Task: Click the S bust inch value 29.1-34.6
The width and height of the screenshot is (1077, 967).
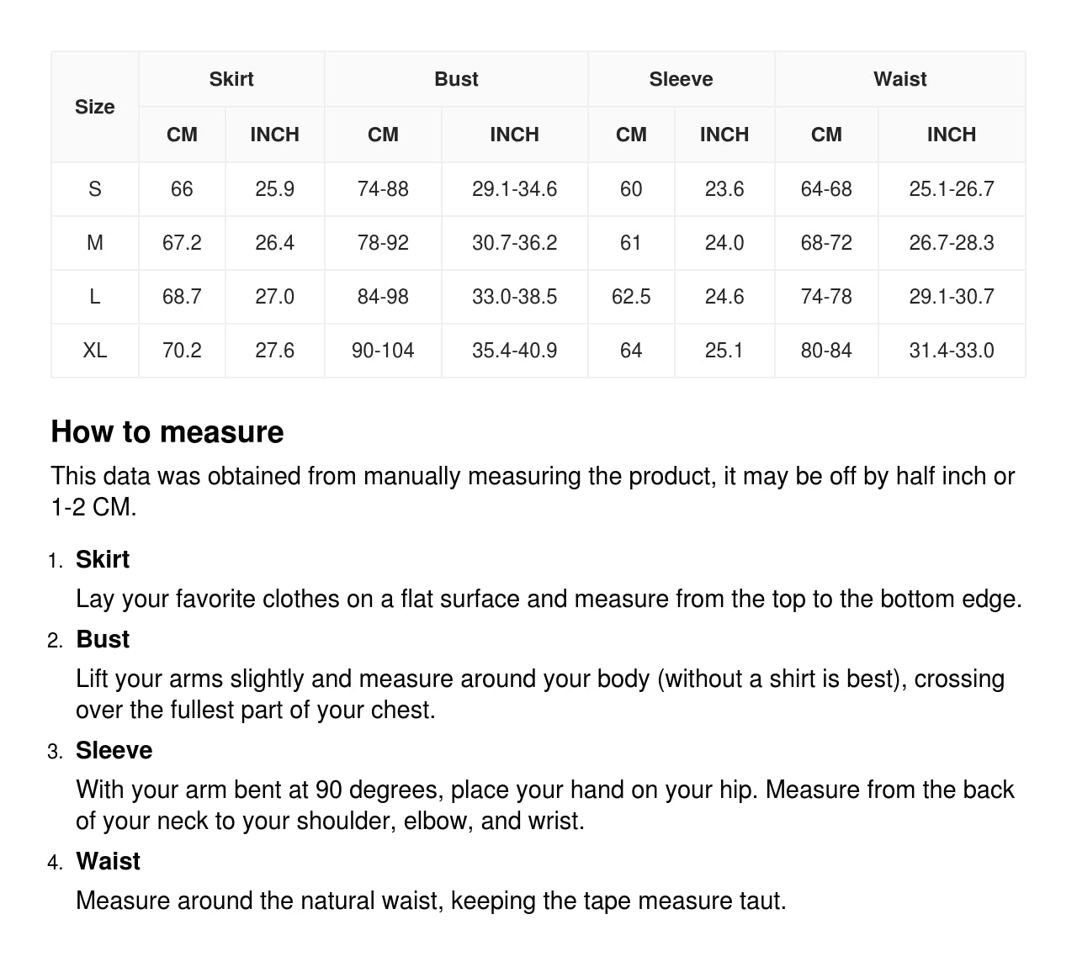Action: coord(514,189)
